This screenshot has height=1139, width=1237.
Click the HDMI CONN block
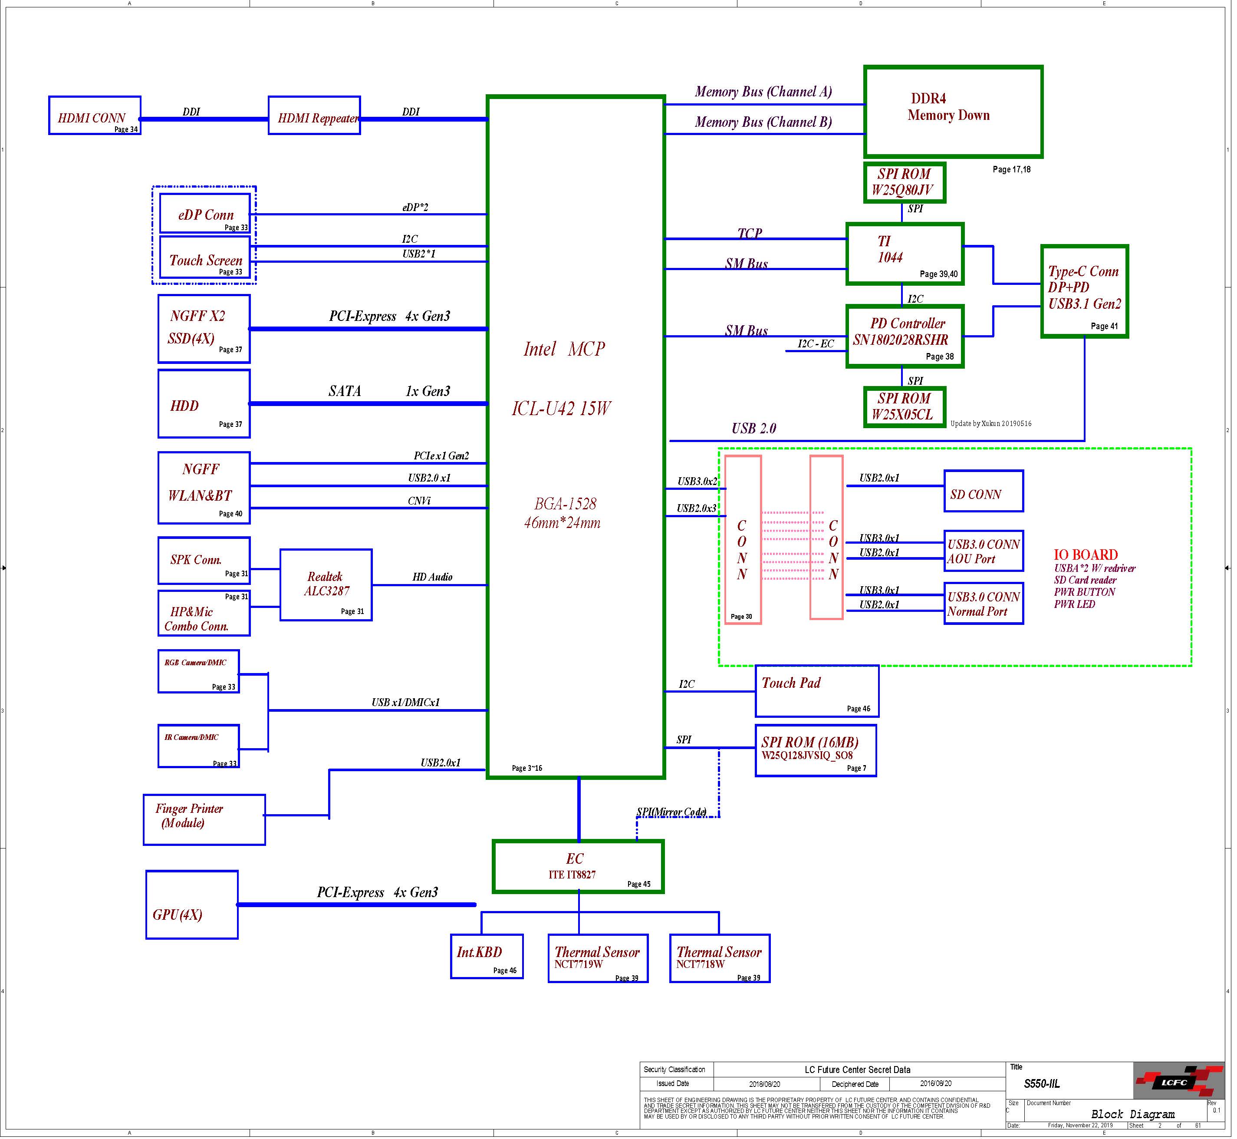[x=95, y=115]
